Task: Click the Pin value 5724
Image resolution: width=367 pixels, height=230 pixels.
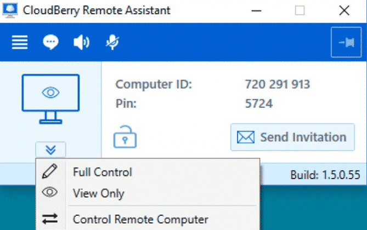Action: pyautogui.click(x=259, y=104)
